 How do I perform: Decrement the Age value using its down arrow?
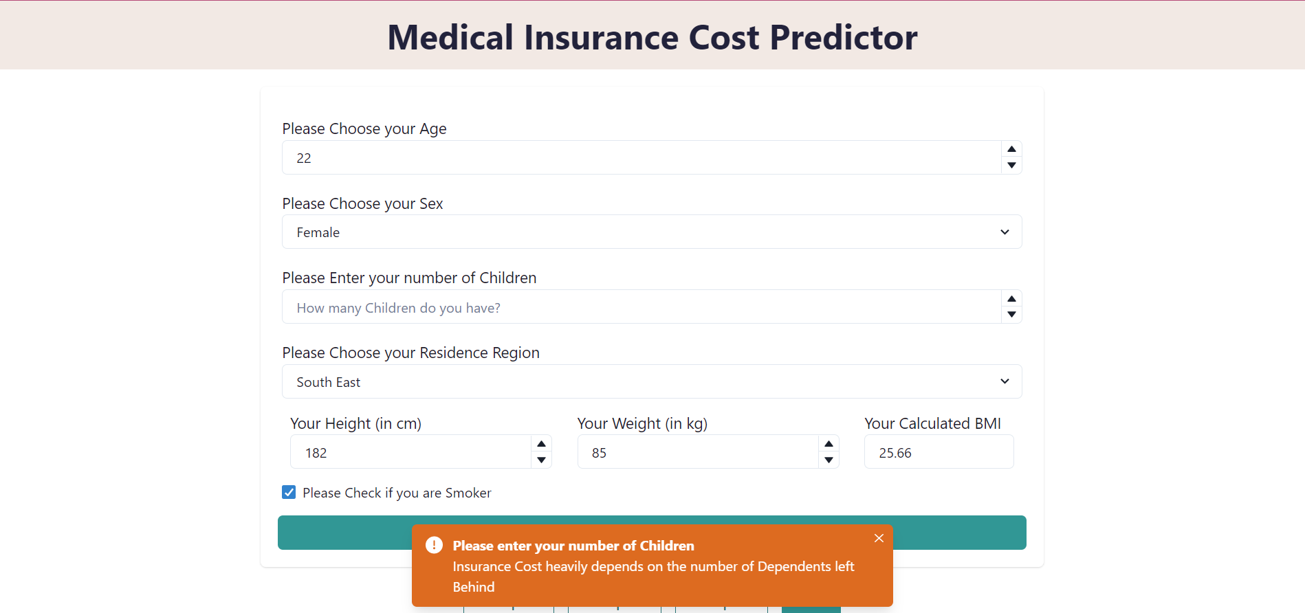(1011, 166)
